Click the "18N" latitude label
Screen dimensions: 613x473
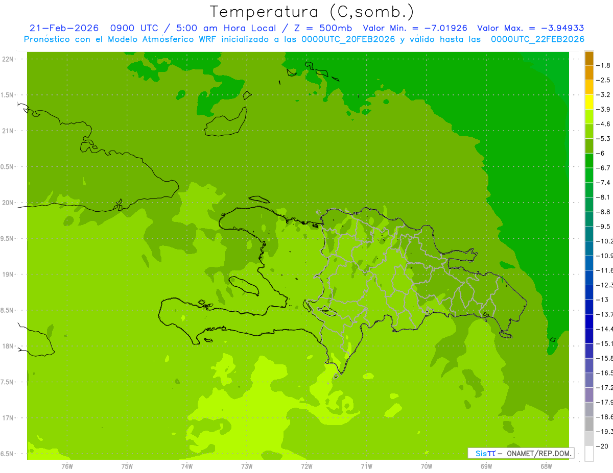(x=8, y=346)
